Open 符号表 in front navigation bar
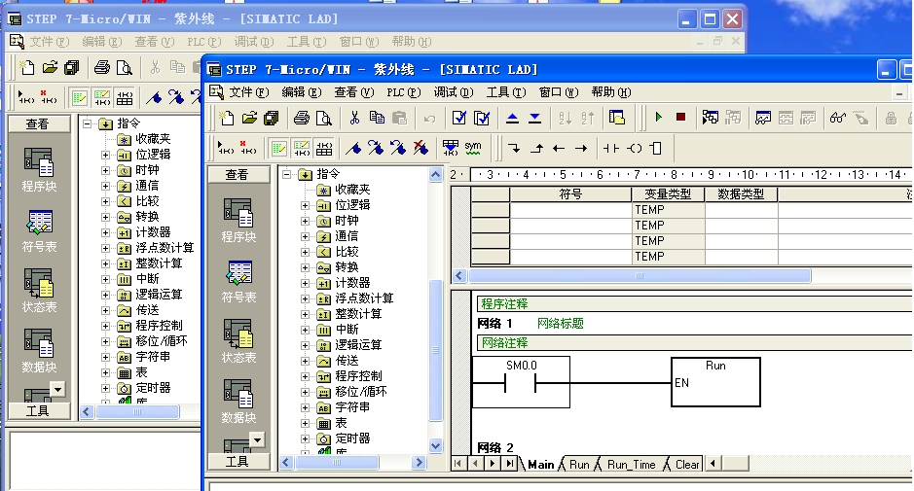The width and height of the screenshot is (914, 491). tap(238, 281)
